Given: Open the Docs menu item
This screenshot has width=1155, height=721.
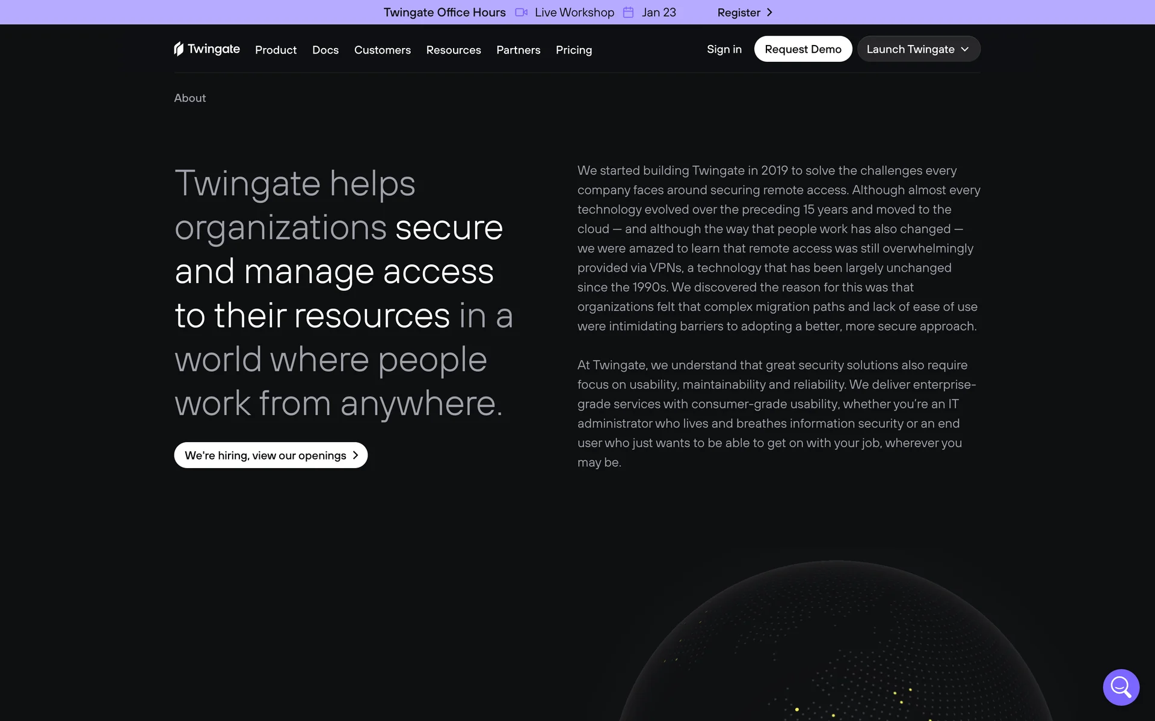Looking at the screenshot, I should click(325, 50).
